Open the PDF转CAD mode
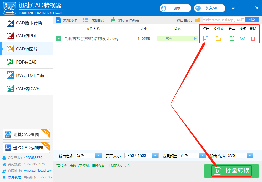This screenshot has height=182, width=262. 27,62
